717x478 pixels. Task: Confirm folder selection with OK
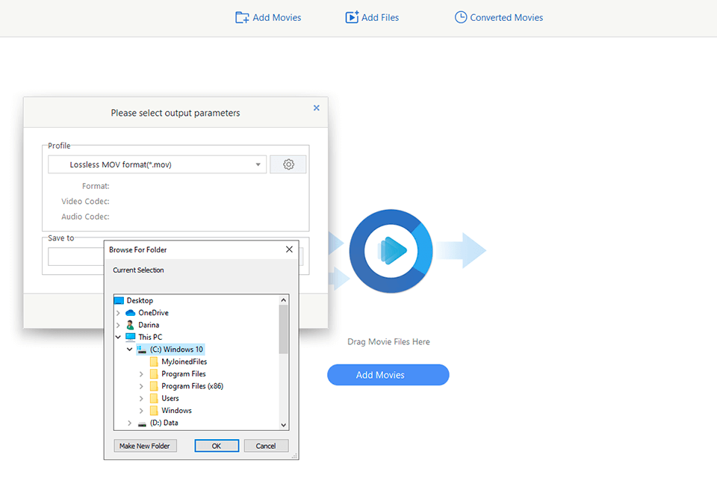point(217,446)
